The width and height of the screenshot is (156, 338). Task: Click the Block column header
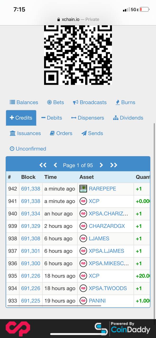pyautogui.click(x=28, y=177)
